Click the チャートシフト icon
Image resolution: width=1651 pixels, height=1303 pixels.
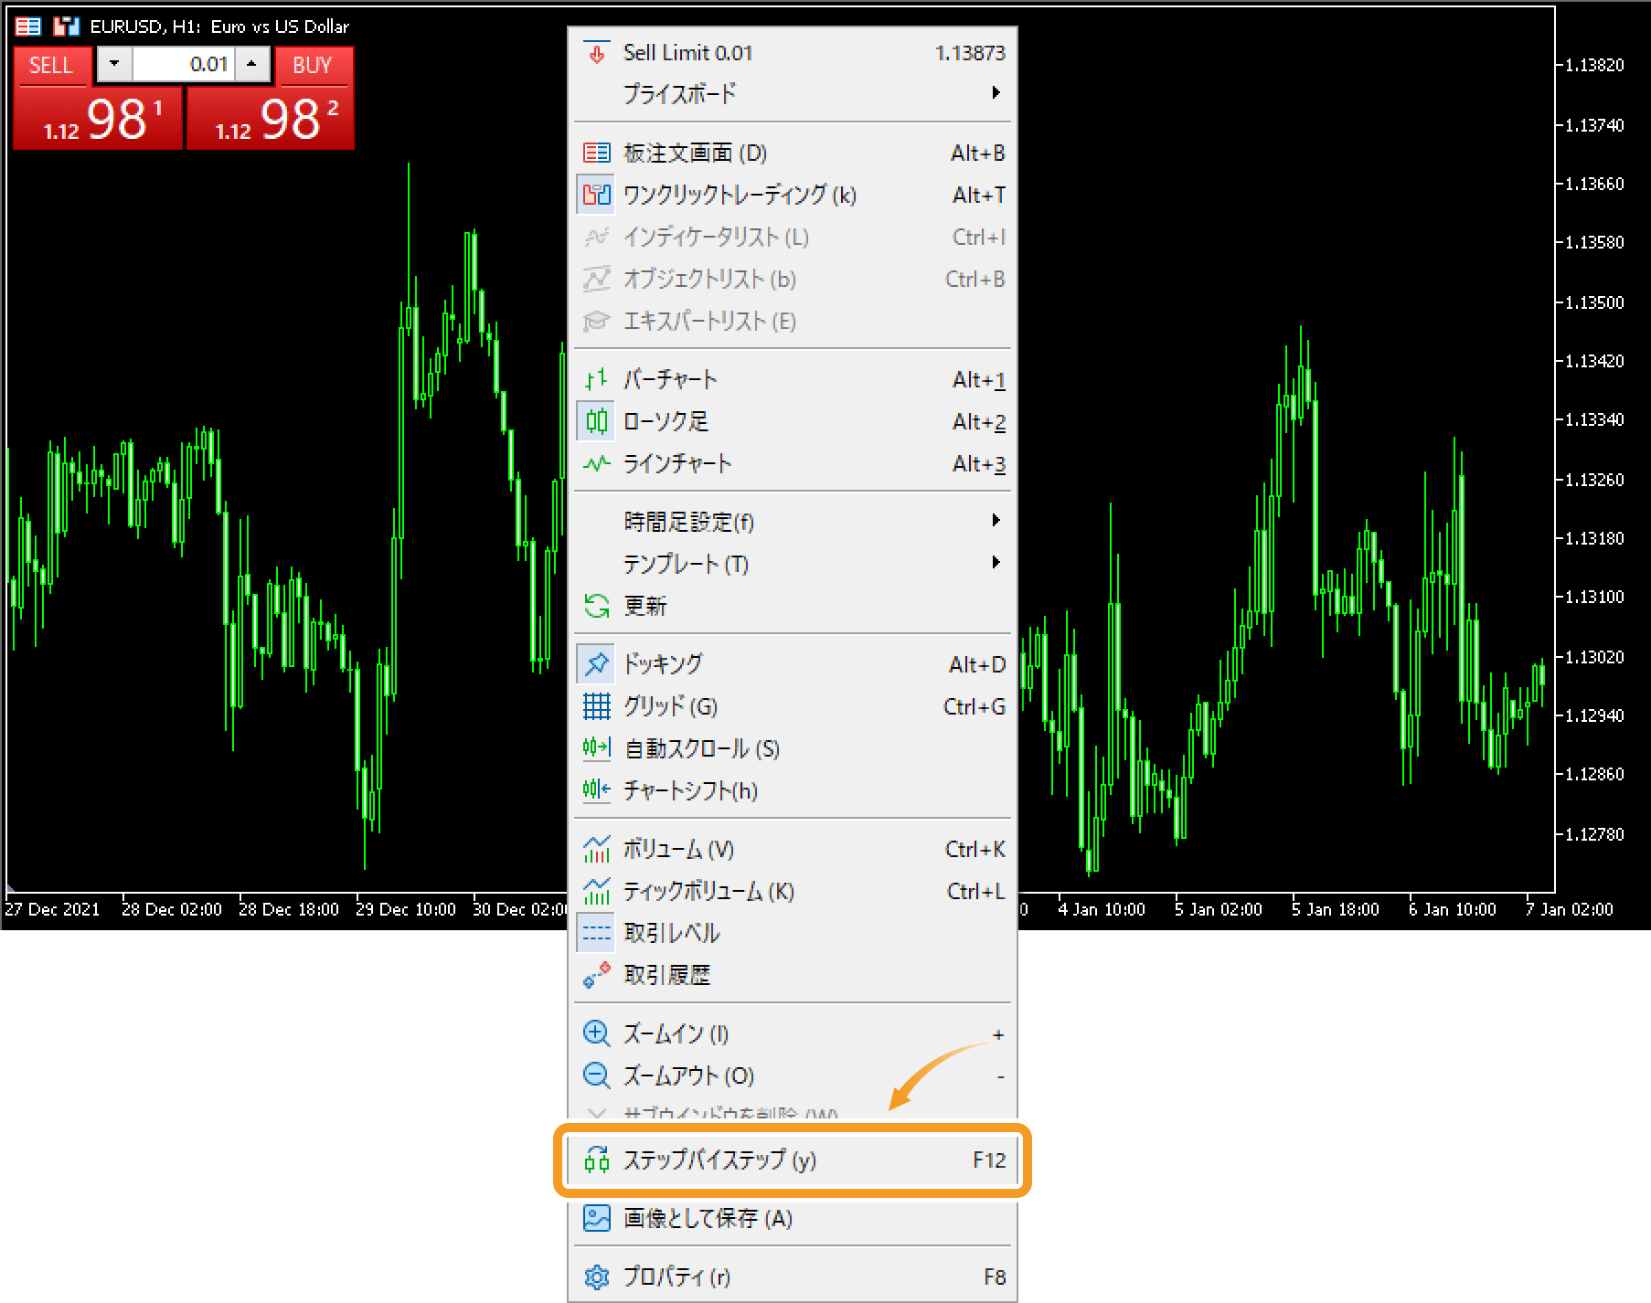[x=596, y=790]
